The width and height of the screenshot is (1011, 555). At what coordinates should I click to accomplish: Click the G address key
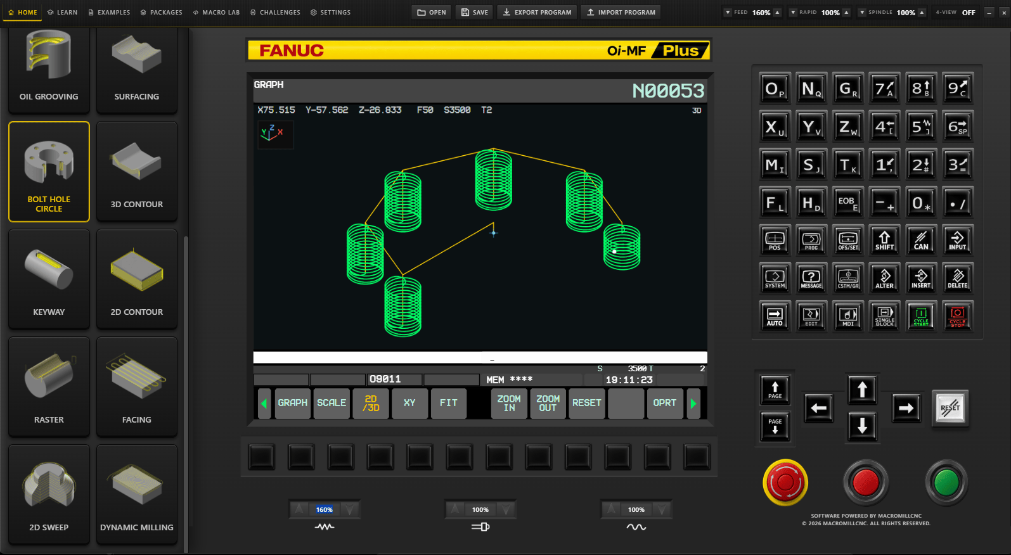click(848, 89)
